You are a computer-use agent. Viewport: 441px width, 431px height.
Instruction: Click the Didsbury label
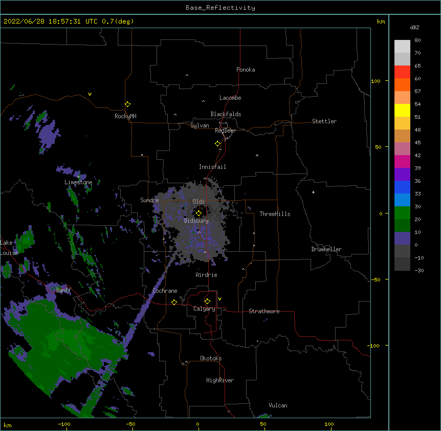(x=196, y=221)
